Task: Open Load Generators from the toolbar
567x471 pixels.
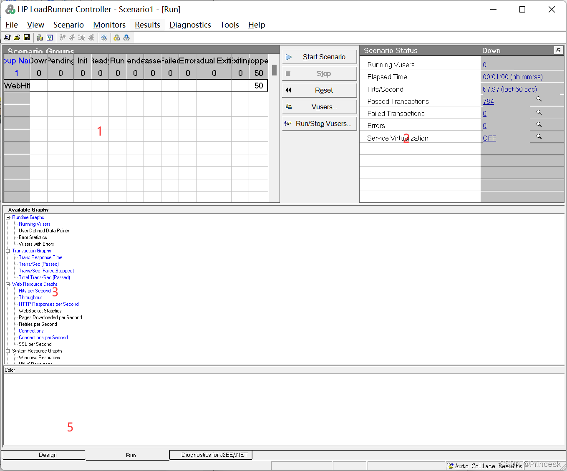Action: [40, 38]
